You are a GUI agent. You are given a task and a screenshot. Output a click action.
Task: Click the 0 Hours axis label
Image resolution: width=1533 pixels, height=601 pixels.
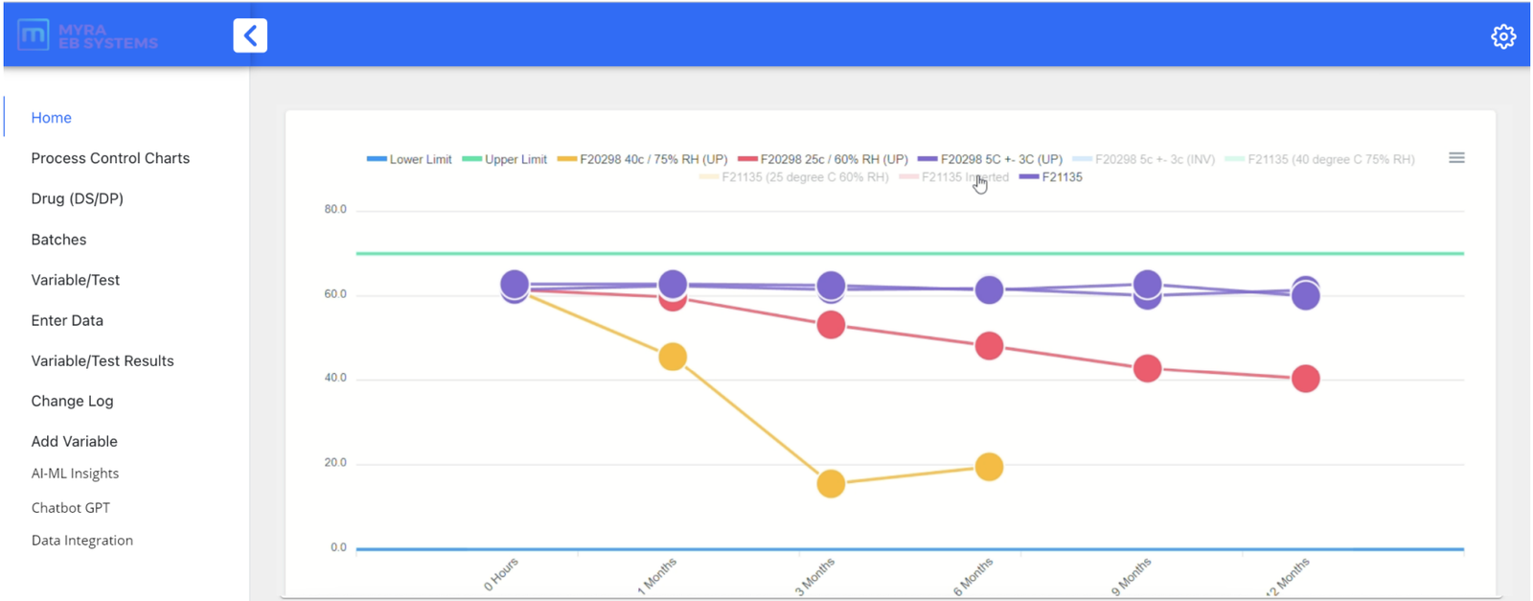501,574
